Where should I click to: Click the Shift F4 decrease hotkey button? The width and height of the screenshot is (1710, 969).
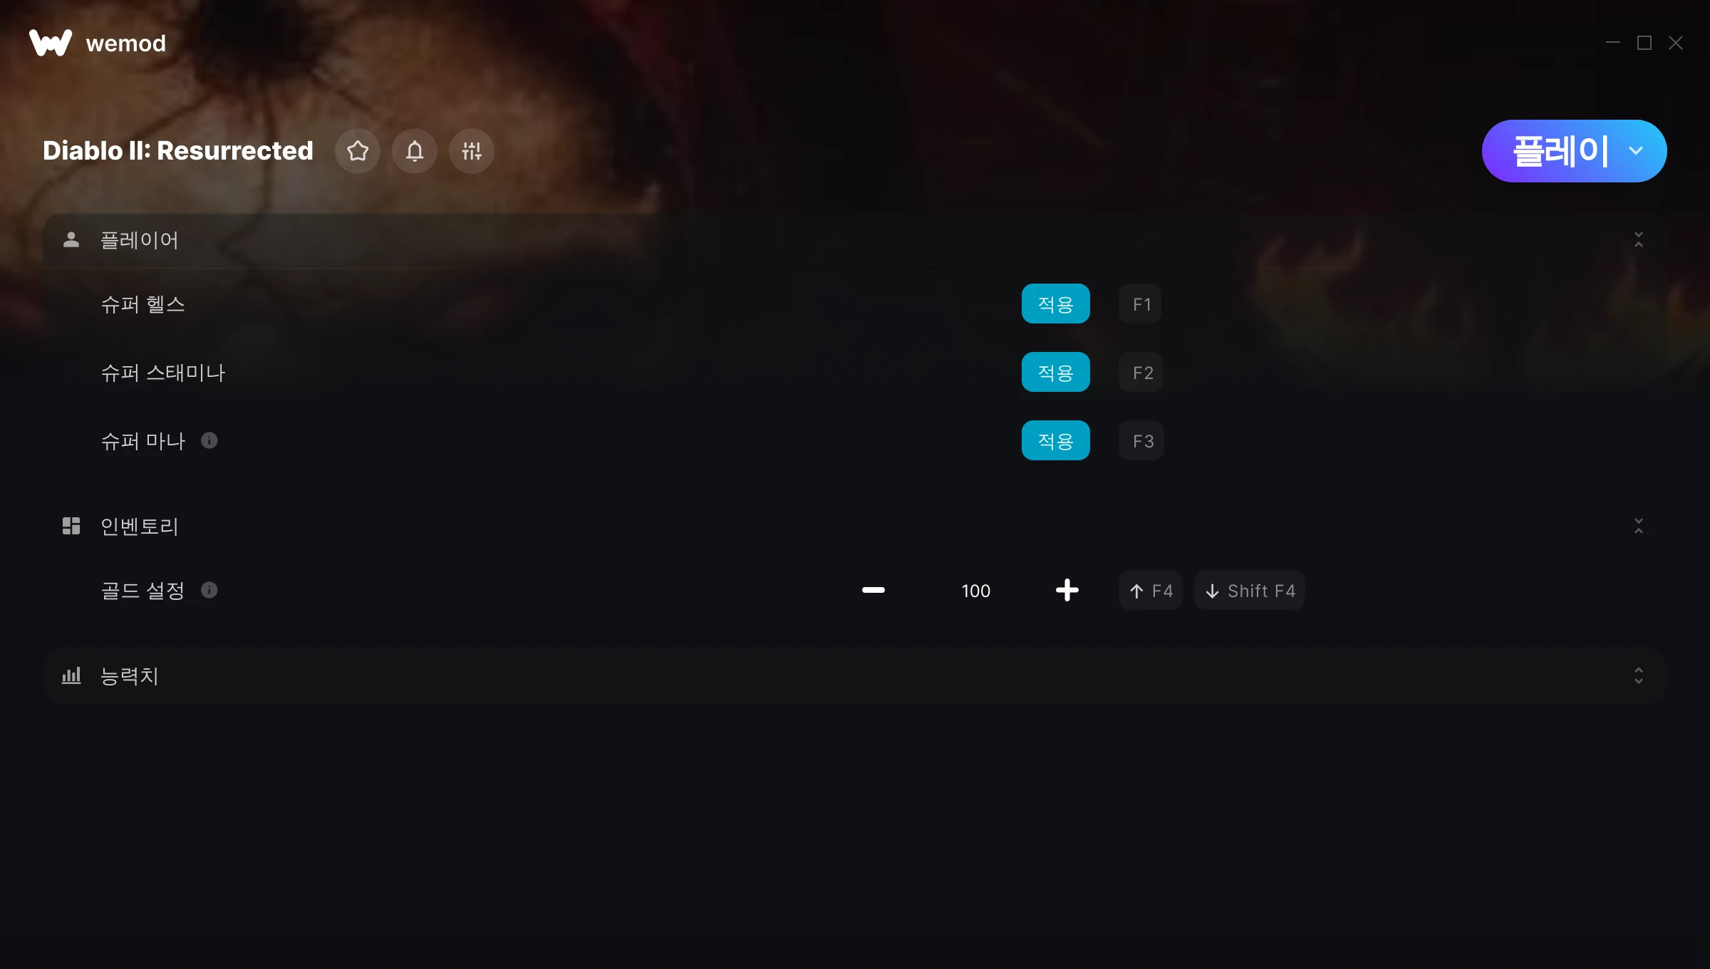tap(1250, 590)
